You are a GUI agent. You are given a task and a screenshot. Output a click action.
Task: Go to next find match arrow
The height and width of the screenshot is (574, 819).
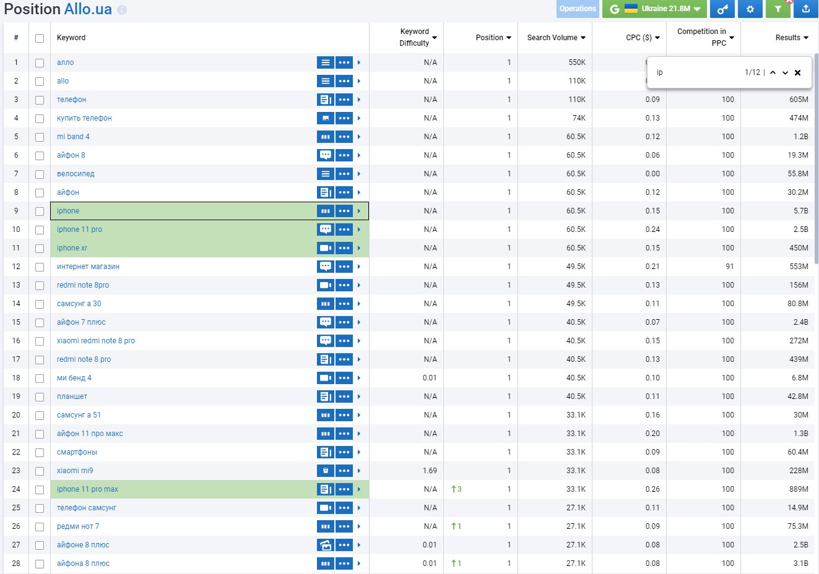(x=786, y=72)
